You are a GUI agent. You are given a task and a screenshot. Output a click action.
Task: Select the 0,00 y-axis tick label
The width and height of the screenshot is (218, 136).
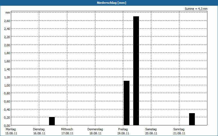[7, 125]
